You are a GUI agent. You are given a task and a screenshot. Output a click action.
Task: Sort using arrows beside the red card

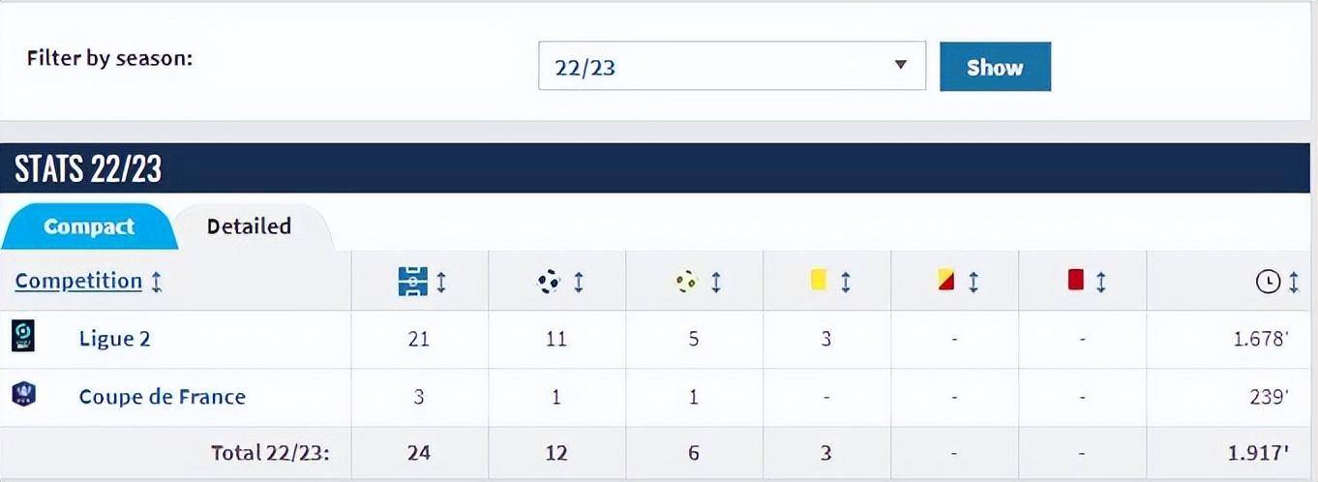click(x=1101, y=282)
